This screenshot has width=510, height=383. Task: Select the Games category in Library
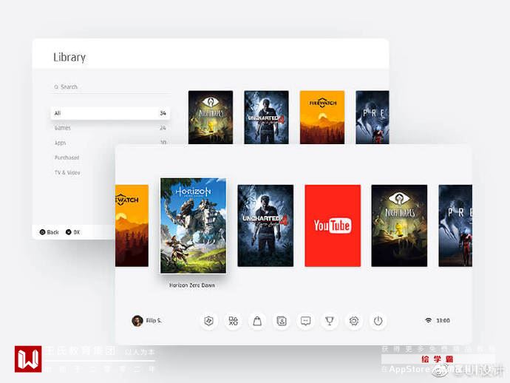coord(110,128)
